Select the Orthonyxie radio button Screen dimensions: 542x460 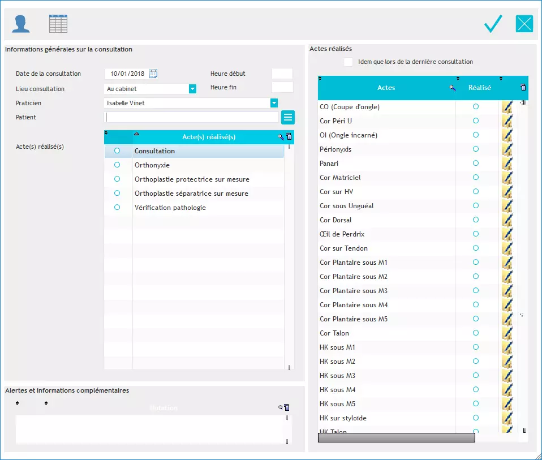tap(117, 165)
